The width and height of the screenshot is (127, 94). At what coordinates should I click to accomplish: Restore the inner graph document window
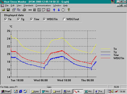coord(121,6)
